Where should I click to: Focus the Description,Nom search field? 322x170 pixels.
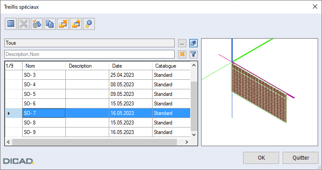90,54
